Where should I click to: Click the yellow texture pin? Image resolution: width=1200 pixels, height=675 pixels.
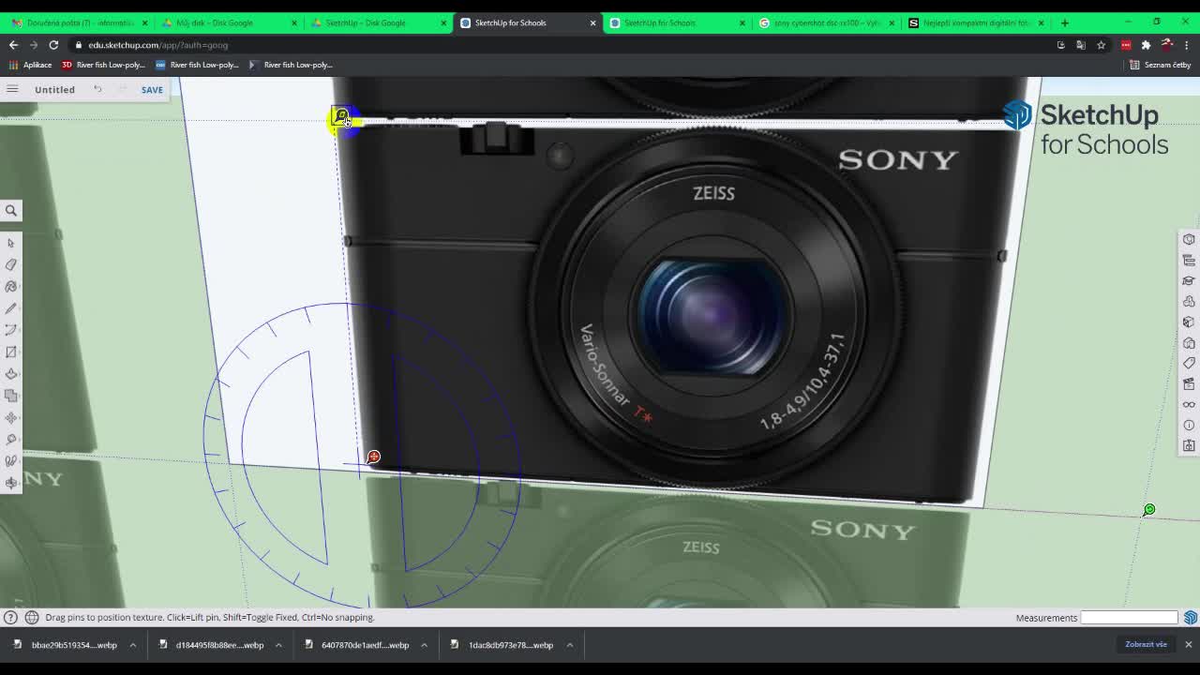point(342,117)
